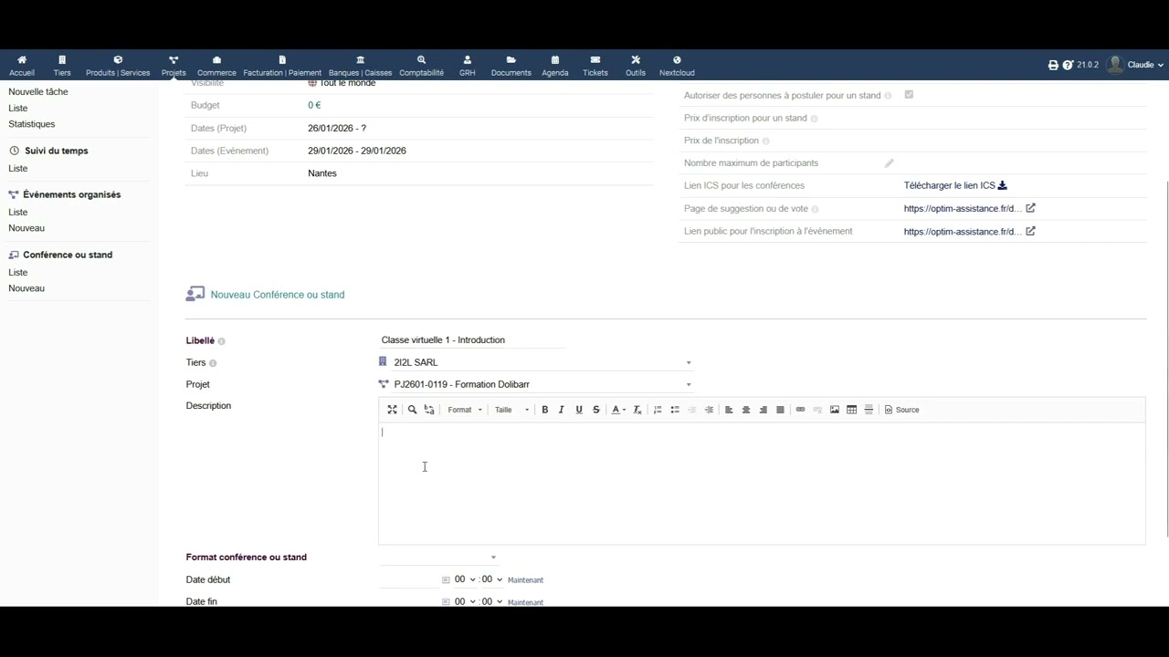The width and height of the screenshot is (1169, 657).
Task: Click Nouvelle tâche in the sidebar
Action: pos(38,92)
